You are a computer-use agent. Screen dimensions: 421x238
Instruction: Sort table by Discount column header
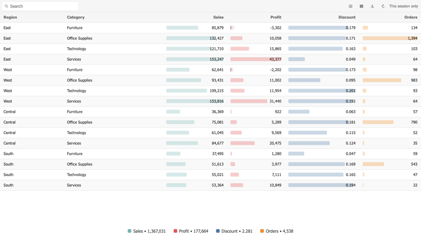(x=347, y=17)
